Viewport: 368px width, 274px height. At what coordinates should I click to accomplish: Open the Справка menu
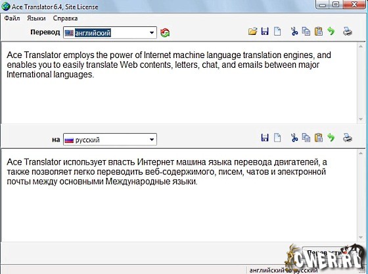pos(65,18)
